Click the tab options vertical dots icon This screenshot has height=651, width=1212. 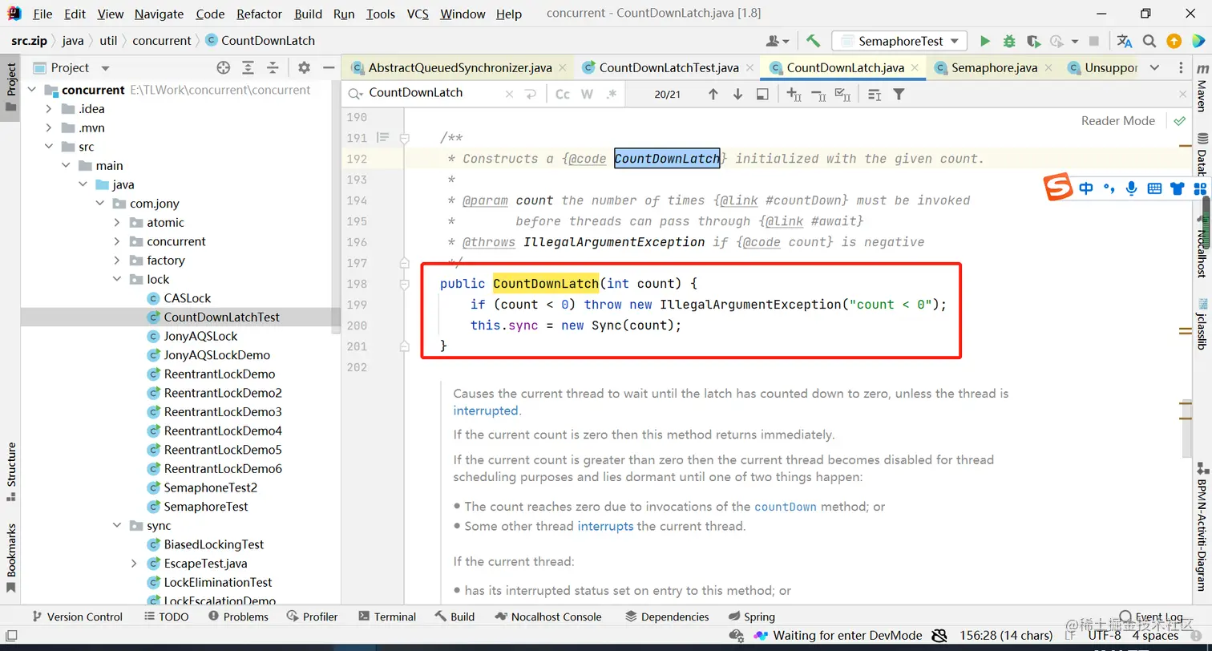pos(1180,68)
